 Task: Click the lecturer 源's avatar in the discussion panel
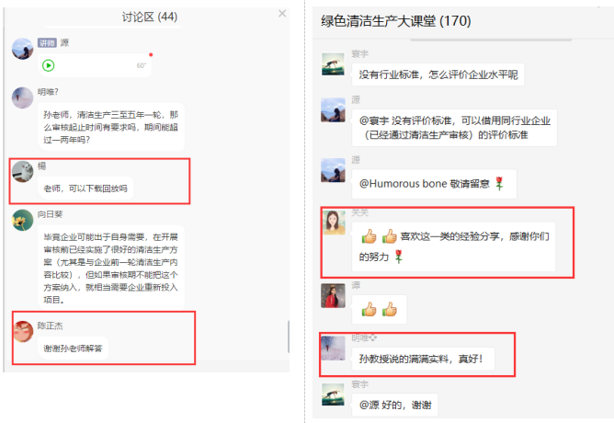pos(22,49)
